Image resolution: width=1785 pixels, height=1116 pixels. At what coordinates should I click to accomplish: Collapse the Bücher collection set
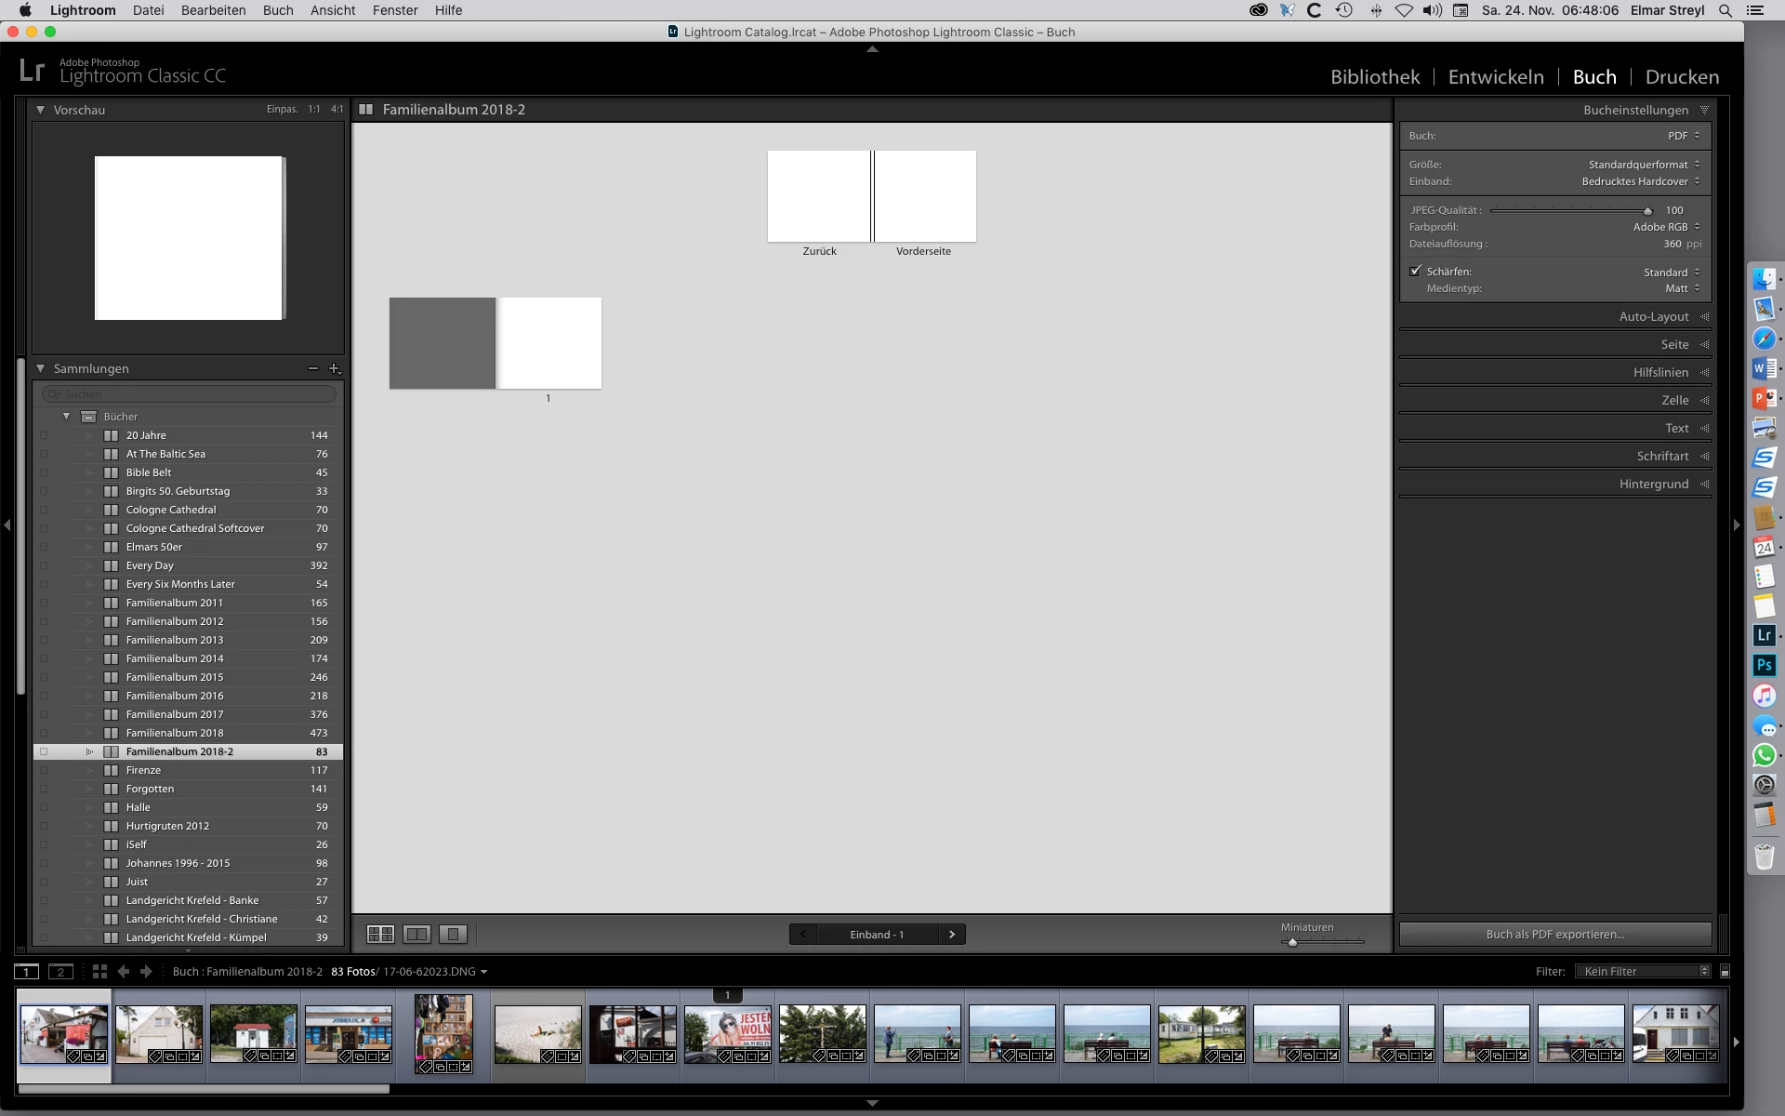pyautogui.click(x=67, y=417)
